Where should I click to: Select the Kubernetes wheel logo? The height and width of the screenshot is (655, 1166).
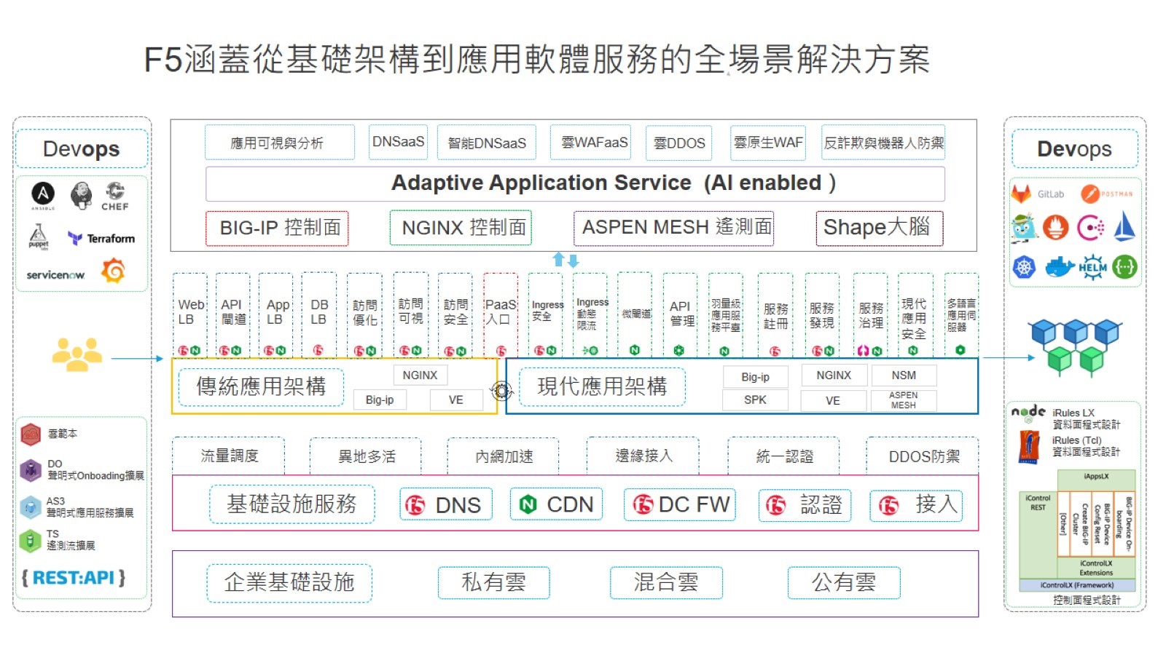1024,267
